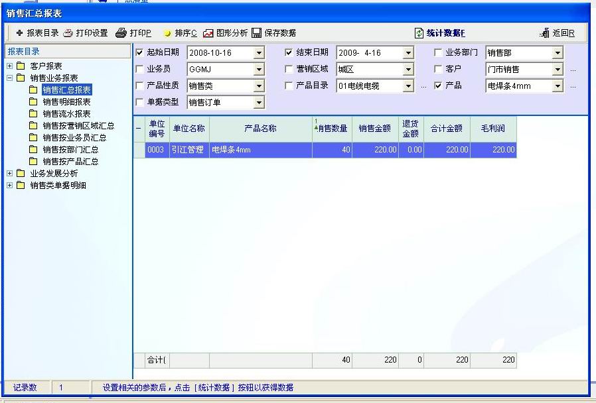The height and width of the screenshot is (403, 596).
Task: Click the 排序C sort icon
Action: click(167, 33)
